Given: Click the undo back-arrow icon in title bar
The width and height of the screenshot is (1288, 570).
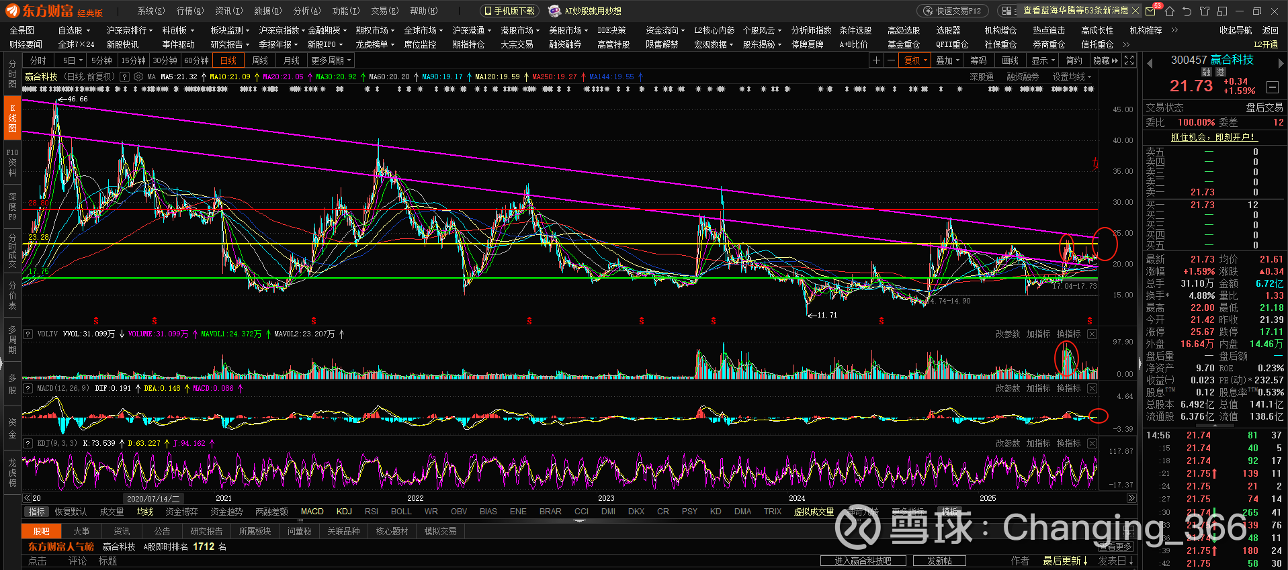Looking at the screenshot, I should (x=1187, y=11).
